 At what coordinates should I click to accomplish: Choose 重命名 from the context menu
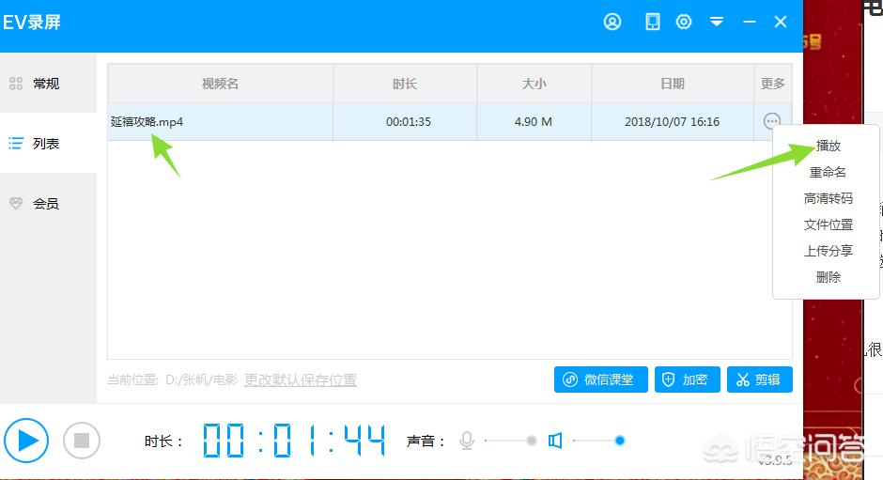[x=828, y=172]
